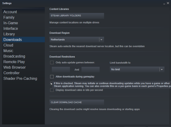Open the Controller settings page
This screenshot has height=127, width=171.
click(x=11, y=73)
